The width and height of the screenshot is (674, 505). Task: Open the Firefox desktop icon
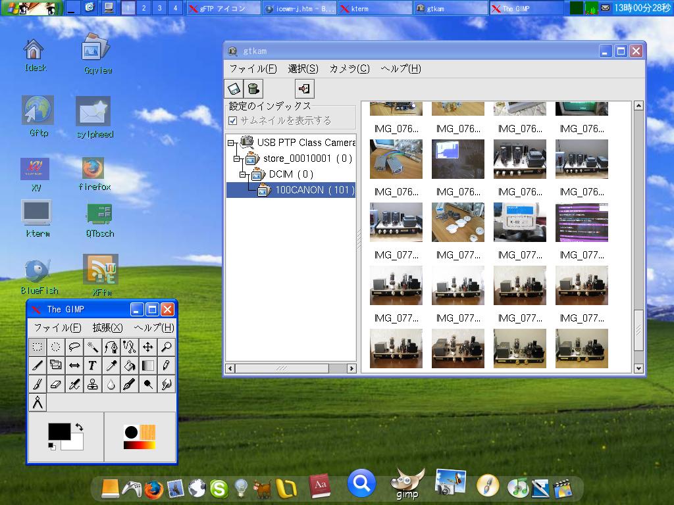(x=93, y=169)
